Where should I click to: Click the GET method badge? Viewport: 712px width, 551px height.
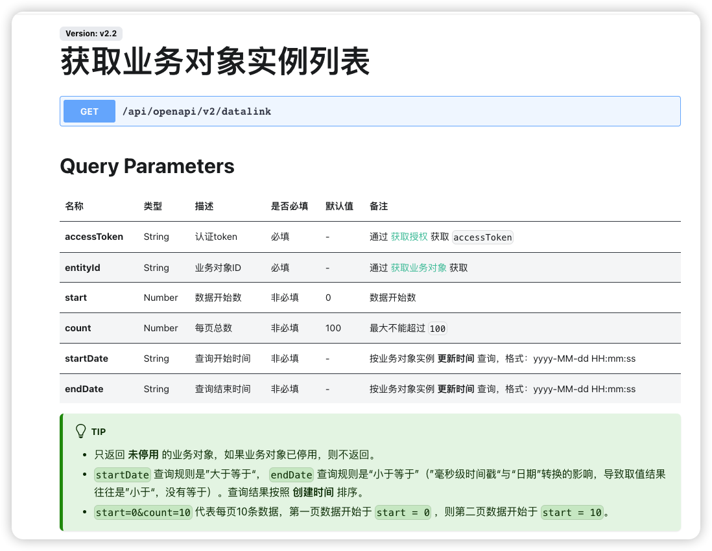click(x=89, y=111)
